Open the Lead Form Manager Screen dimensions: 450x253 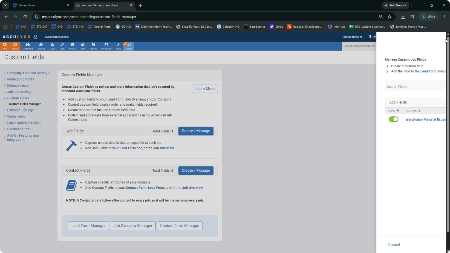[88, 226]
